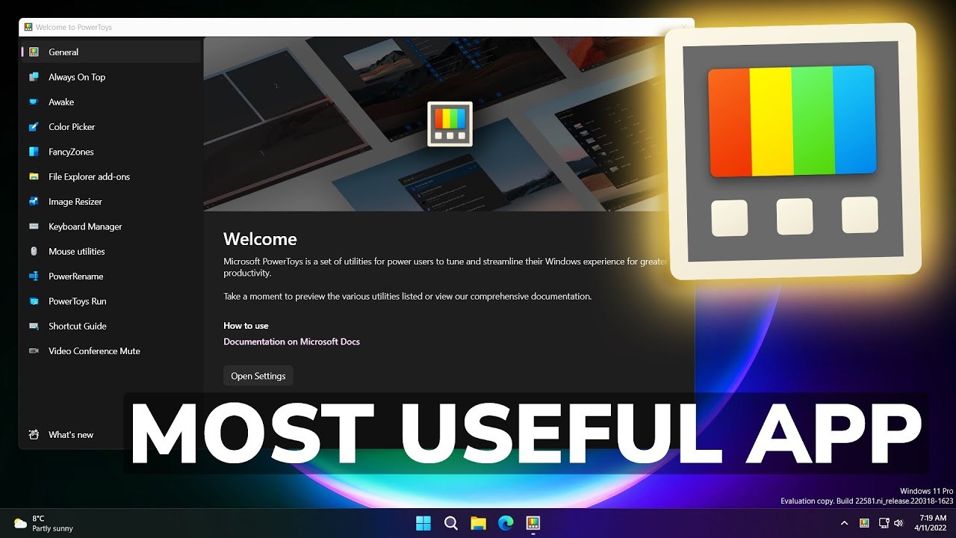Click the PowerToys system tray icon
Viewport: 956px width, 538px height.
coord(864,523)
